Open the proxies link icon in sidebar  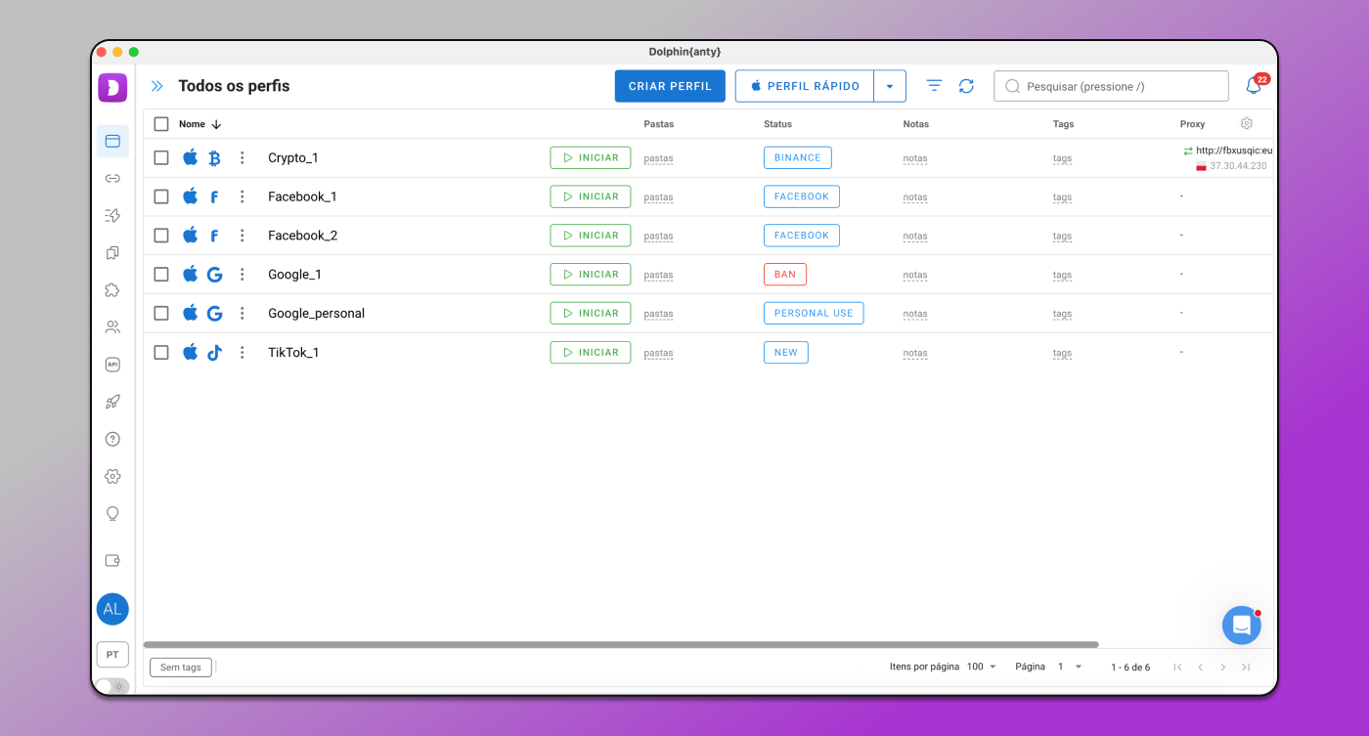click(112, 178)
